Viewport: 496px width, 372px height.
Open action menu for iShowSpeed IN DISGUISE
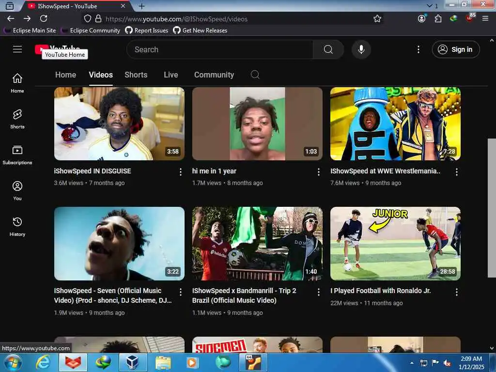click(180, 172)
